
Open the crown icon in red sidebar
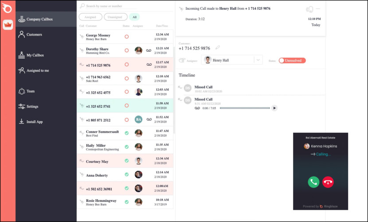pos(8,24)
